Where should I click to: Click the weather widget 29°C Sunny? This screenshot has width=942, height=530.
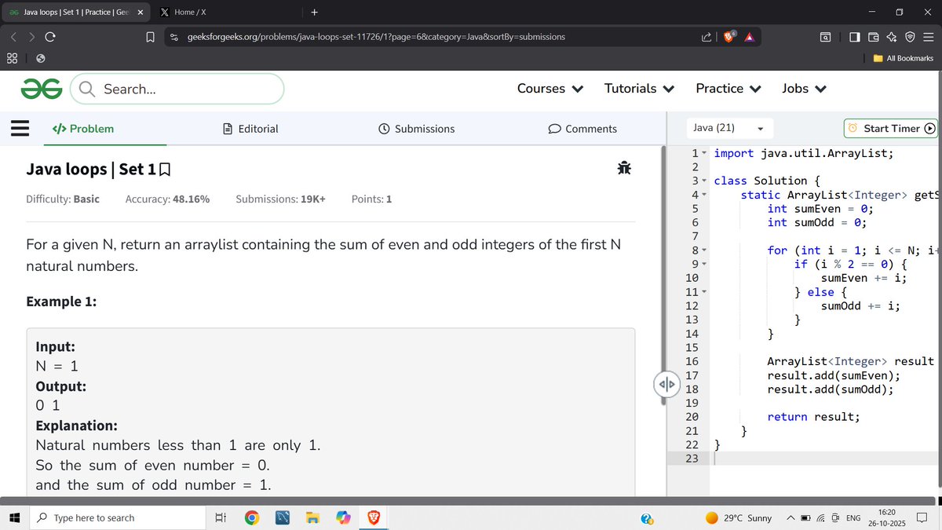tap(738, 517)
